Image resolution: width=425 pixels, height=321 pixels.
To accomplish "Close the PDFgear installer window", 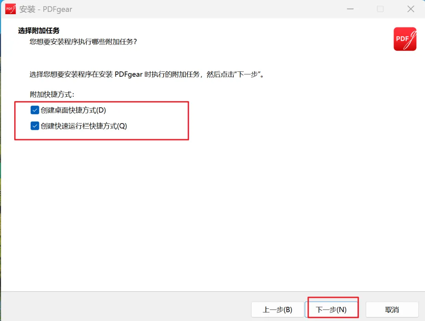I will pos(410,9).
